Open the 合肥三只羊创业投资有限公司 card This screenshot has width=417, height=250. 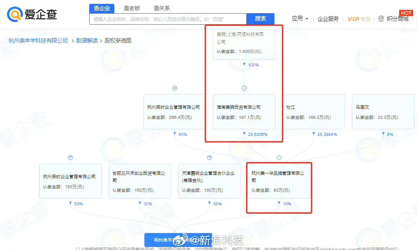pyautogui.click(x=140, y=181)
